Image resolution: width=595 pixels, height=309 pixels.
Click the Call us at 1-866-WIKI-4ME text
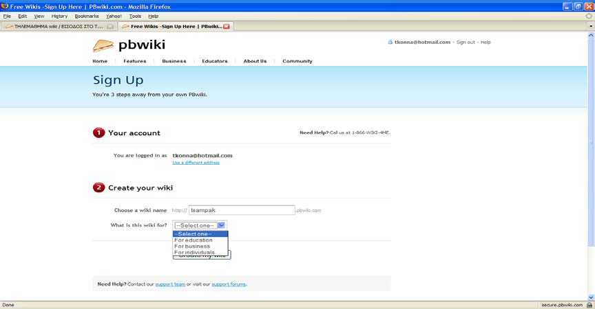[359, 133]
